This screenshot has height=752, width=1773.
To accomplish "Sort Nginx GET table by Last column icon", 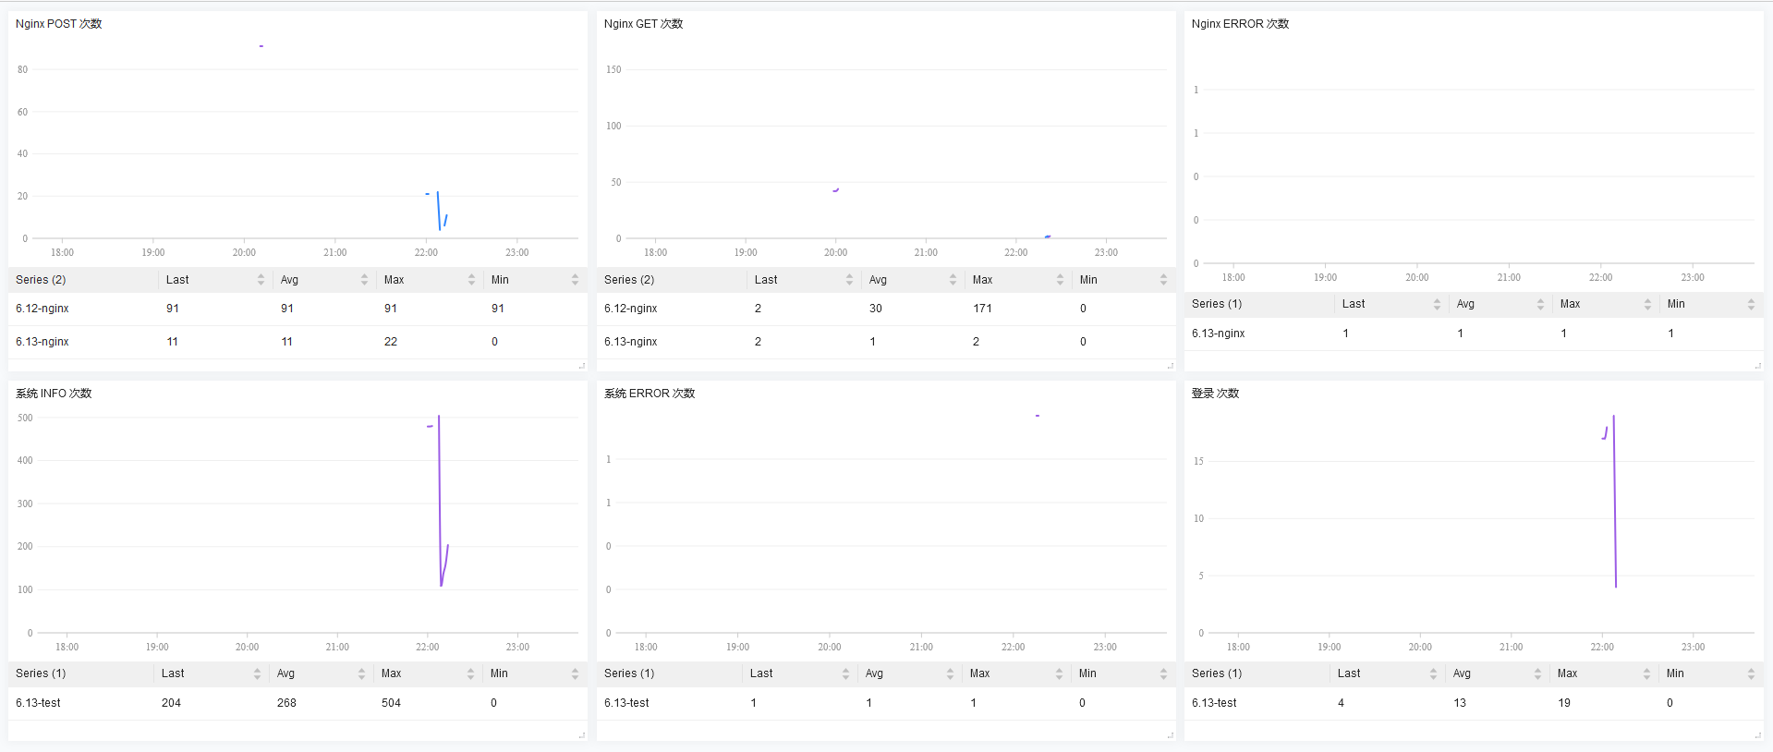I will pyautogui.click(x=849, y=280).
